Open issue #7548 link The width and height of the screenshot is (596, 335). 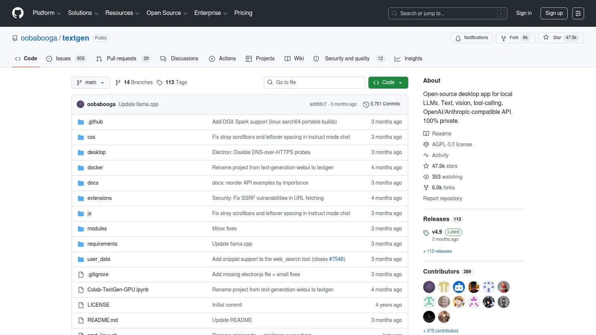[x=336, y=259]
